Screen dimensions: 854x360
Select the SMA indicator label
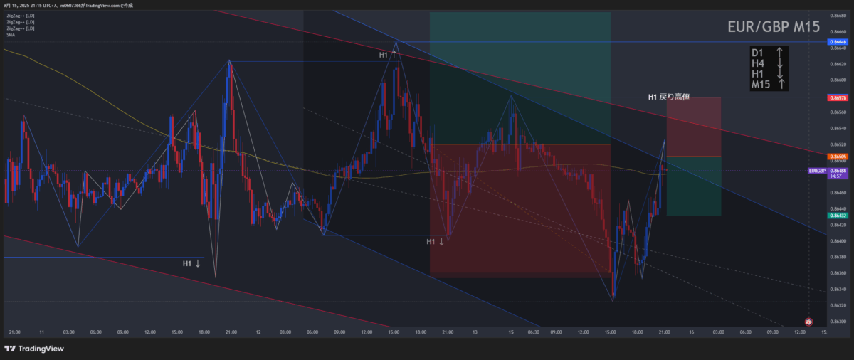[x=11, y=35]
